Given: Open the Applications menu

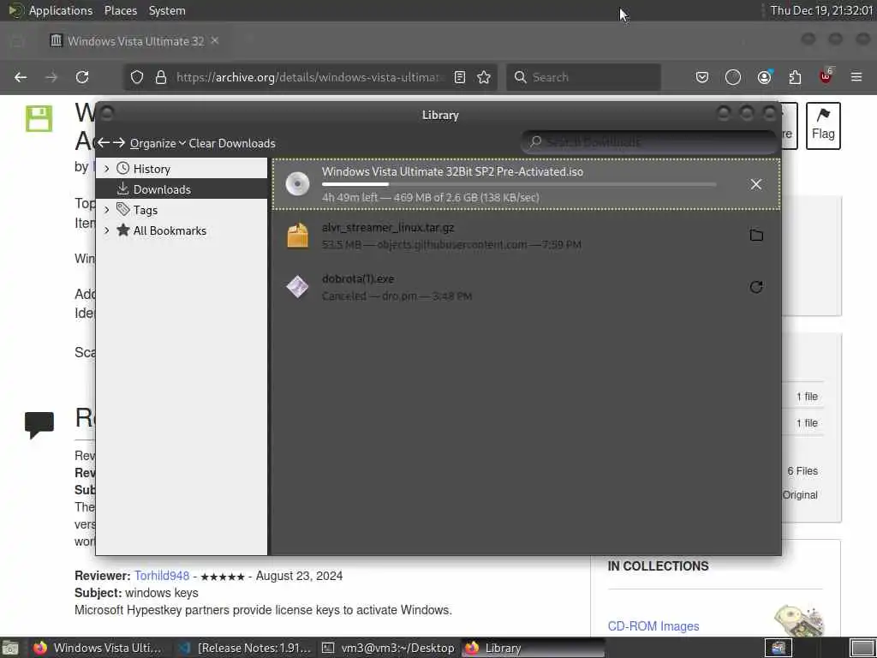Looking at the screenshot, I should 61,10.
